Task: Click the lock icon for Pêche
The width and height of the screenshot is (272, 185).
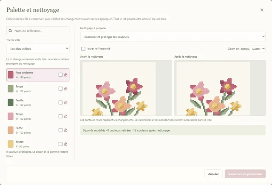Action: 65,130
